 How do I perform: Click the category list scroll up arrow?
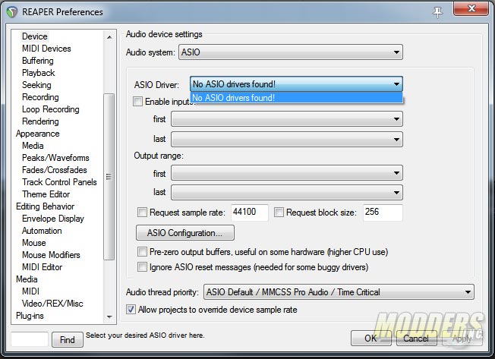click(x=109, y=37)
